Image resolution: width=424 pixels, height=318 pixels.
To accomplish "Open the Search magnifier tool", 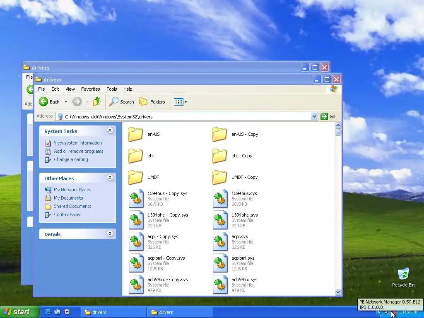I will [x=121, y=102].
